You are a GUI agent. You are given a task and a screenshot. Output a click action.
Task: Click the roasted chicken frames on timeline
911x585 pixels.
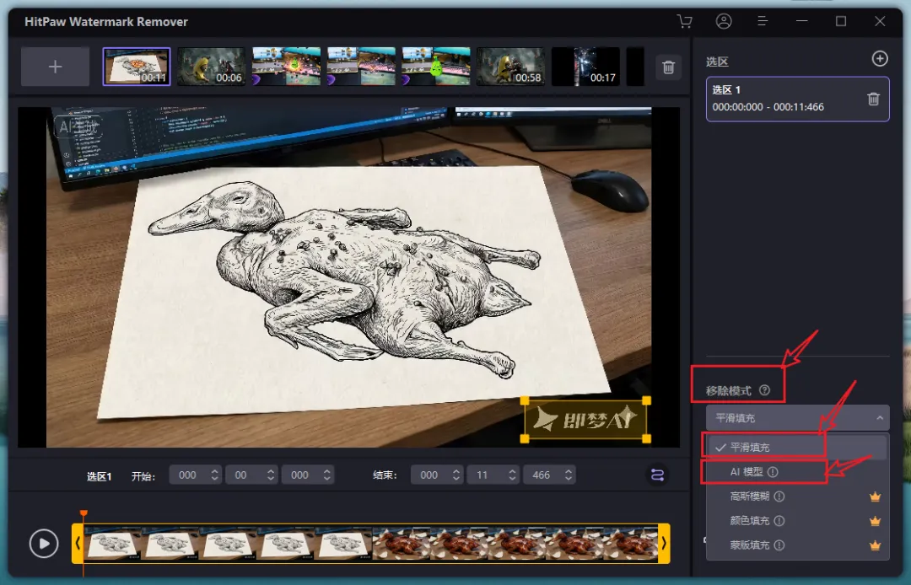click(x=515, y=544)
